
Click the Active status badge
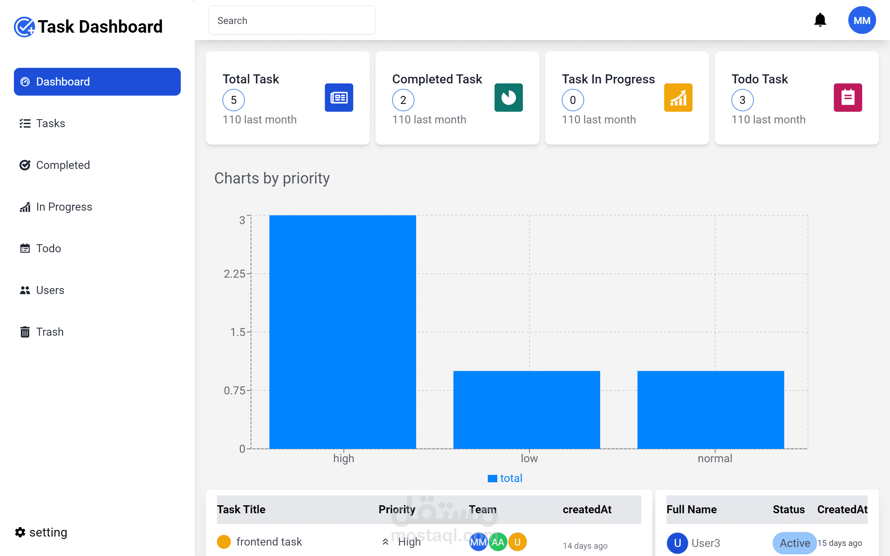(794, 543)
